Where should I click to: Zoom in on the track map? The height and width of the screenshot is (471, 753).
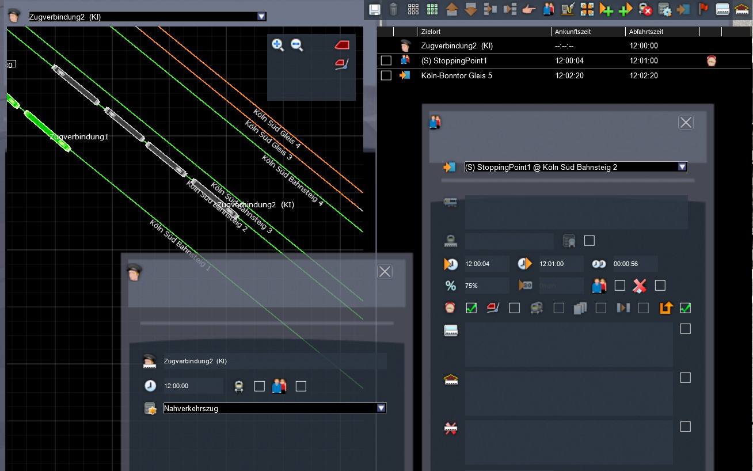coord(278,45)
